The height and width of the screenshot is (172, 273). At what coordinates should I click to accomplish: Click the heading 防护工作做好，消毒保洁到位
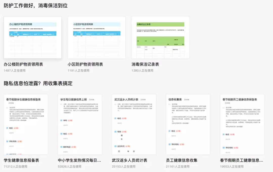click(x=36, y=6)
